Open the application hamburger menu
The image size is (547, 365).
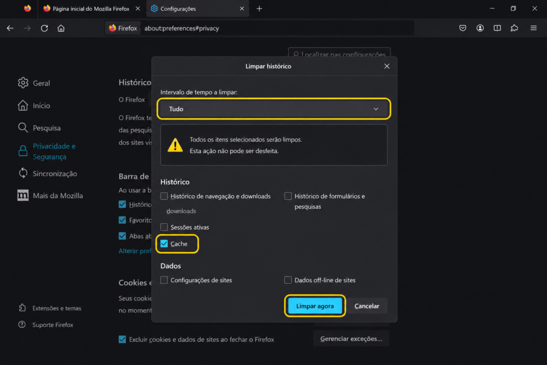pyautogui.click(x=534, y=28)
